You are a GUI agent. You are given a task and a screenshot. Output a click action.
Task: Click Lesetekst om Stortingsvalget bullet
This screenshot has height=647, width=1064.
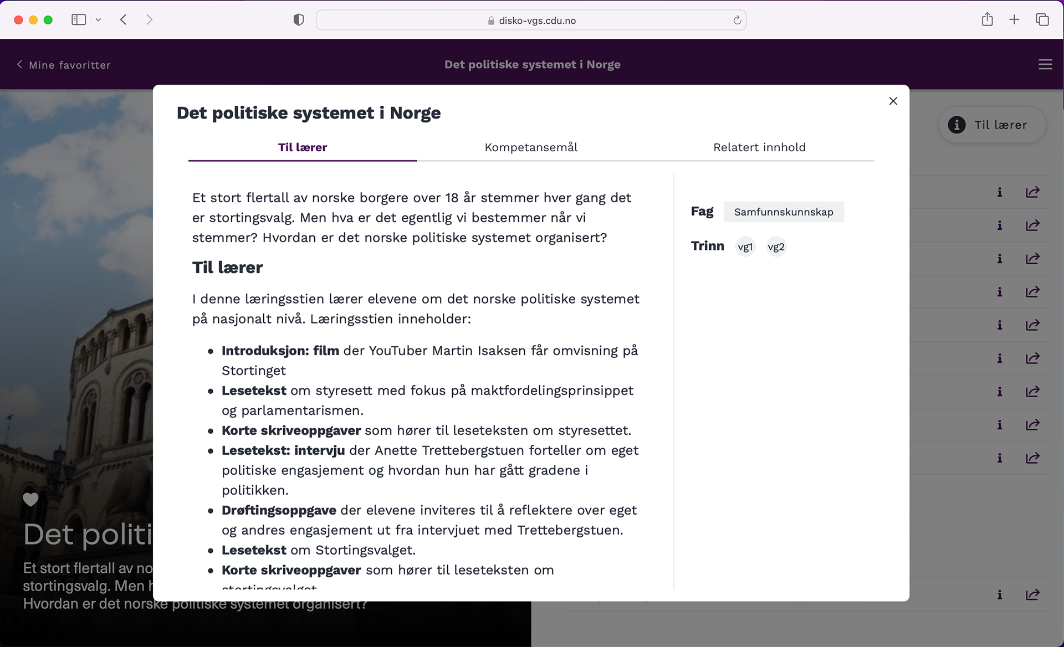point(318,550)
